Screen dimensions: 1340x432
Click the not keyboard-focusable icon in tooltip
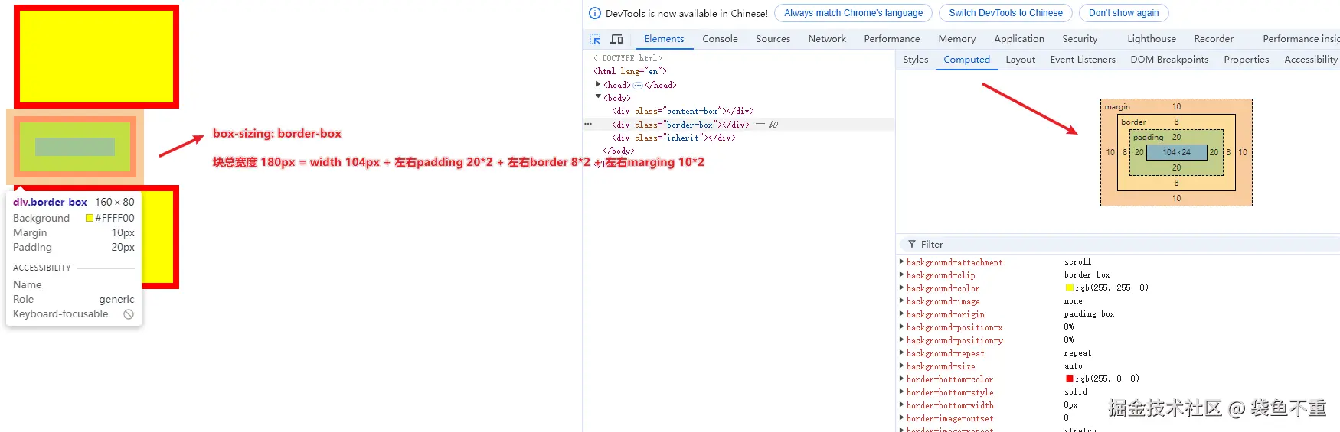[129, 314]
